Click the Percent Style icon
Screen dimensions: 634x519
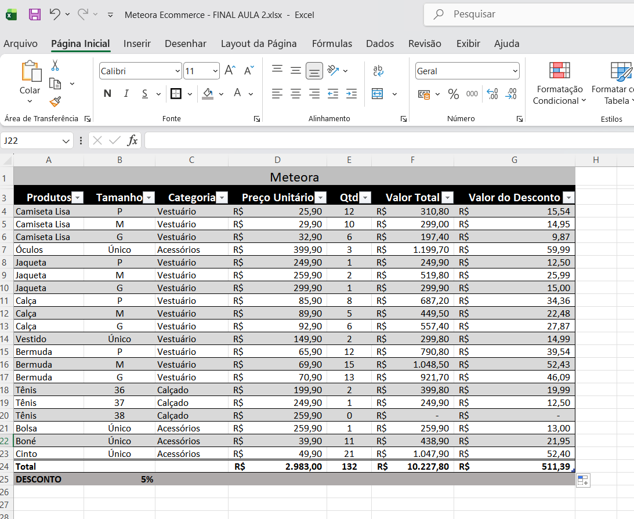click(x=454, y=94)
